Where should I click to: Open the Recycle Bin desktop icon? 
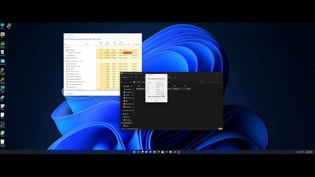pyautogui.click(x=2, y=53)
